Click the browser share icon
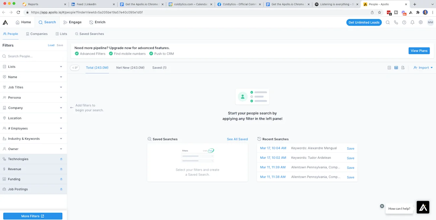The image size is (436, 220). coord(372,12)
